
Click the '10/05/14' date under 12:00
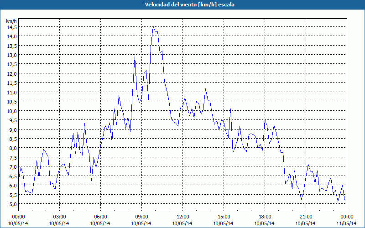182,223
